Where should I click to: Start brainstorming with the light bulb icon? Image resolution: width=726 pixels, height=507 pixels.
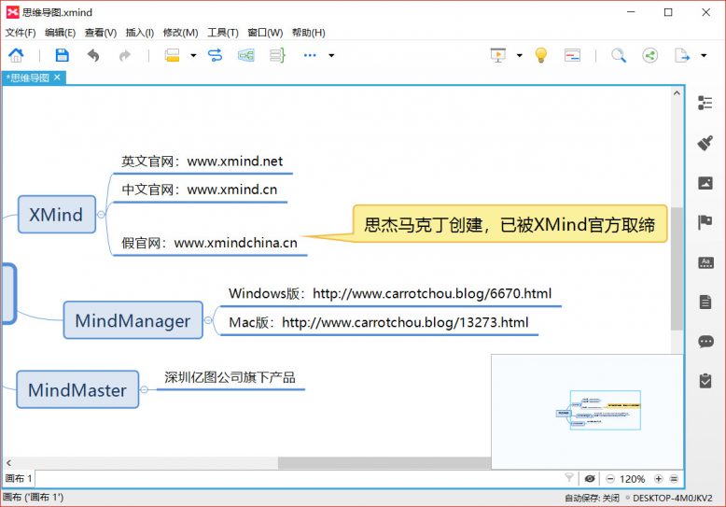[x=541, y=55]
